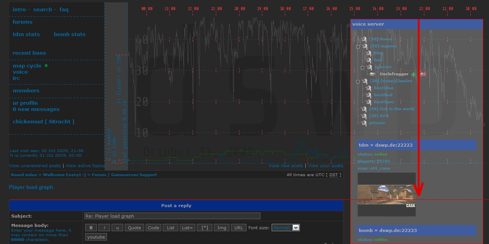489x244 pixels.
Task: Toggle bold formatting with B button
Action: (x=91, y=228)
